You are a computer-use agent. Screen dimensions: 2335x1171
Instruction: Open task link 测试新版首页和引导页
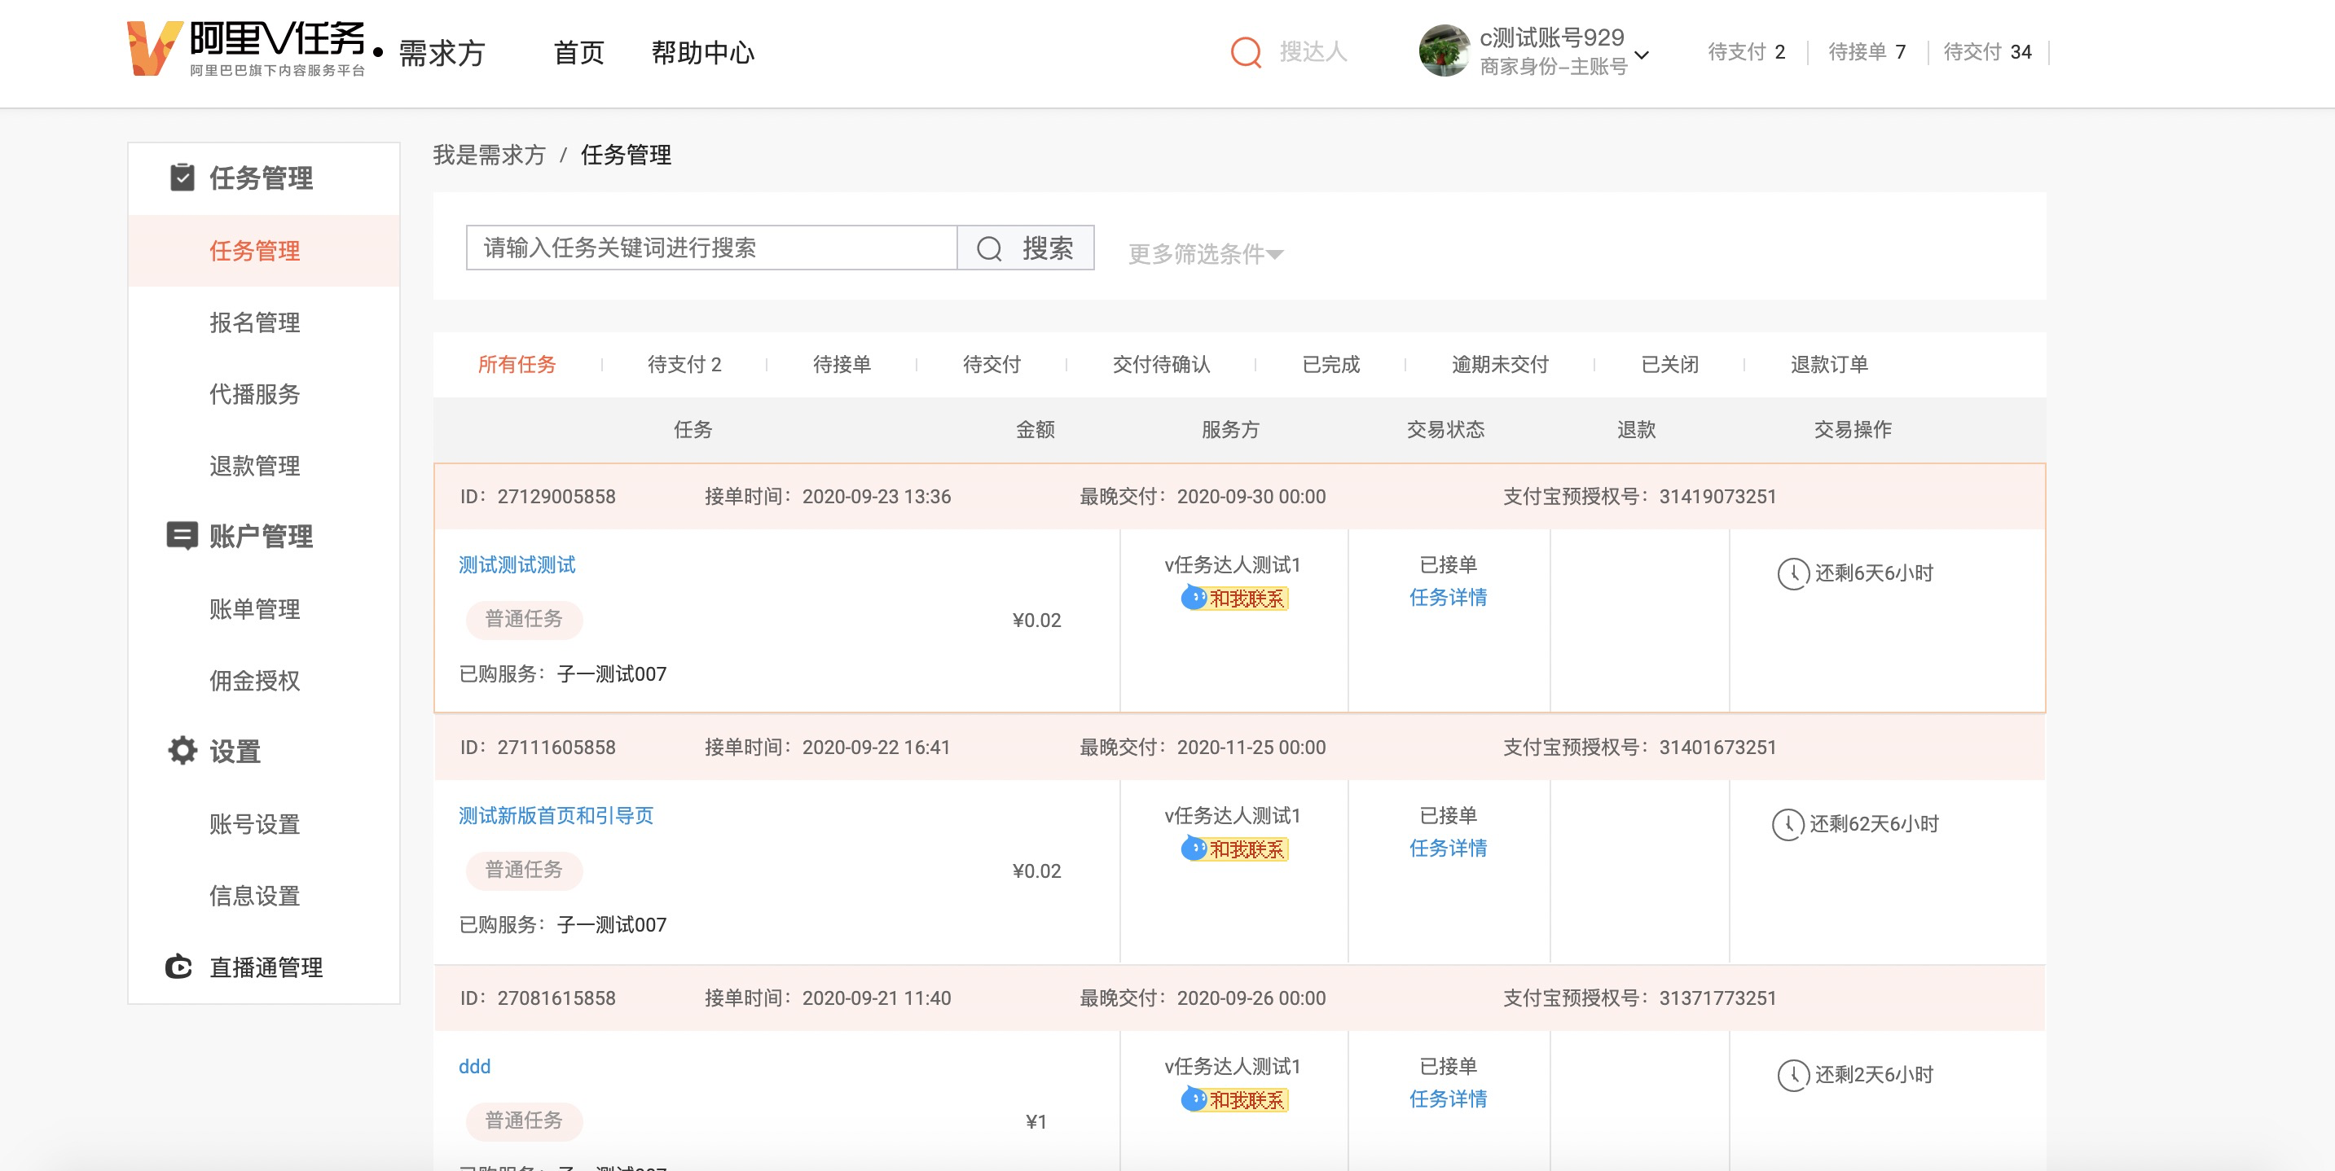(x=556, y=816)
